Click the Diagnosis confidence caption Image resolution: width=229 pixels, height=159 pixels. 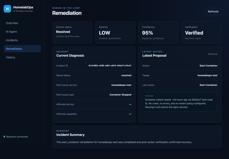coord(153,38)
